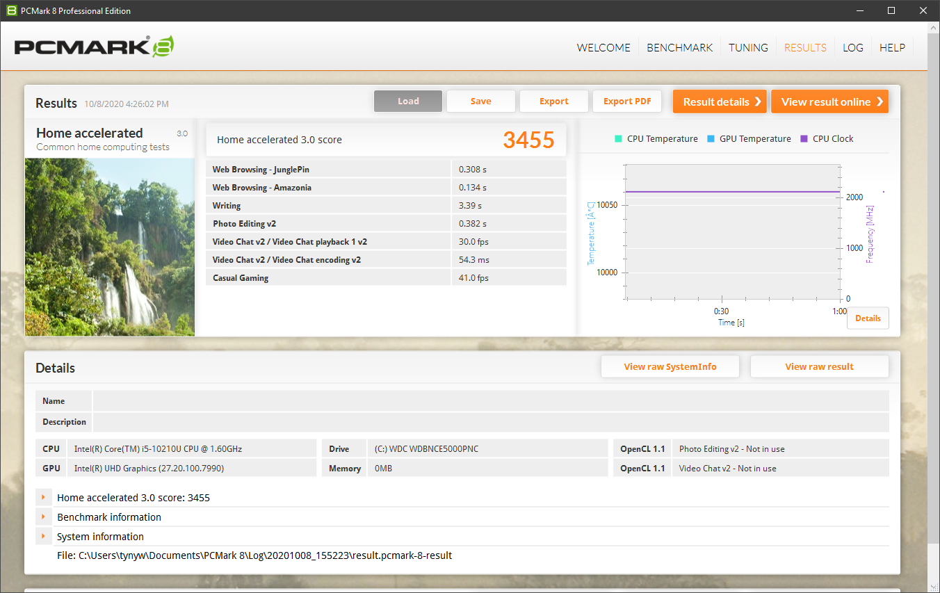Click the WDC WDBNCE5000PNC drive text
940x593 pixels.
426,449
